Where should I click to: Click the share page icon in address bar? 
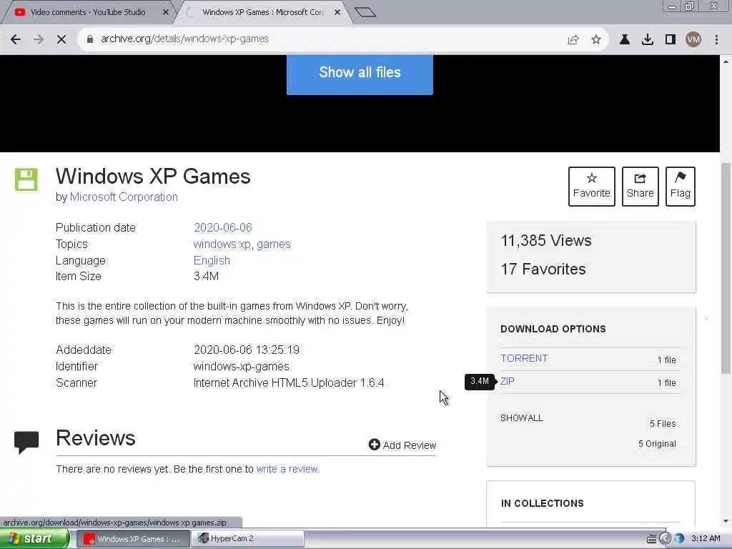pos(573,39)
